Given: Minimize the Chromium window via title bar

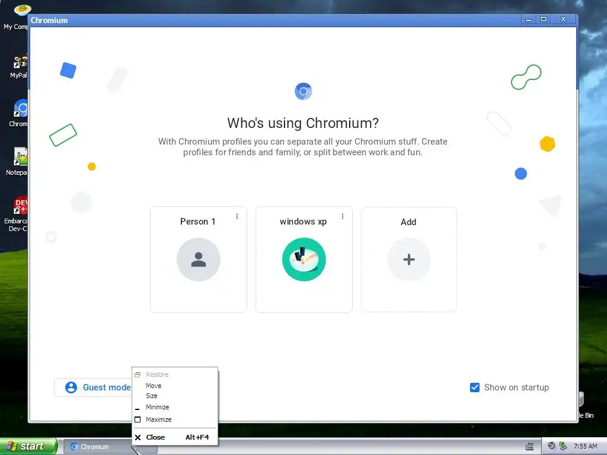Looking at the screenshot, I should click(x=528, y=20).
